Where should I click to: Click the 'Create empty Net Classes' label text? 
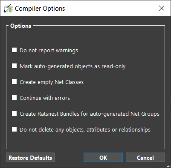(52, 82)
